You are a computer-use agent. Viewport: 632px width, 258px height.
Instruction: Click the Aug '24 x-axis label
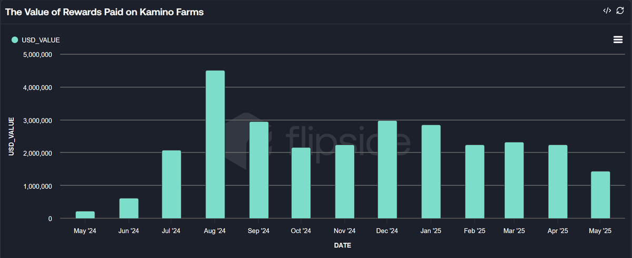[215, 231]
